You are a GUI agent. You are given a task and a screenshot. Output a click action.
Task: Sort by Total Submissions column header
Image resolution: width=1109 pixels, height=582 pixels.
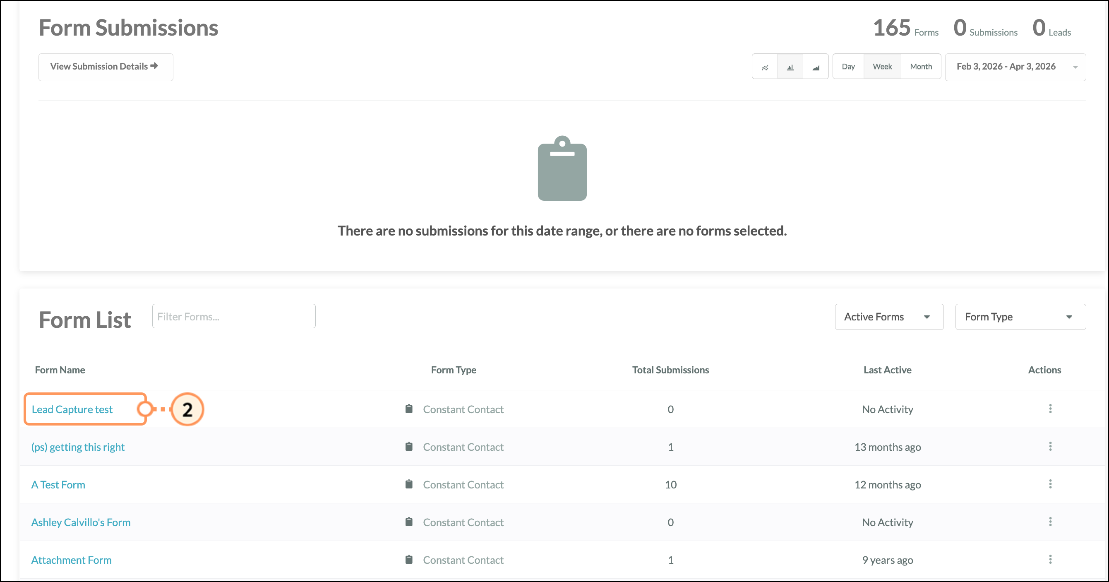pyautogui.click(x=670, y=370)
